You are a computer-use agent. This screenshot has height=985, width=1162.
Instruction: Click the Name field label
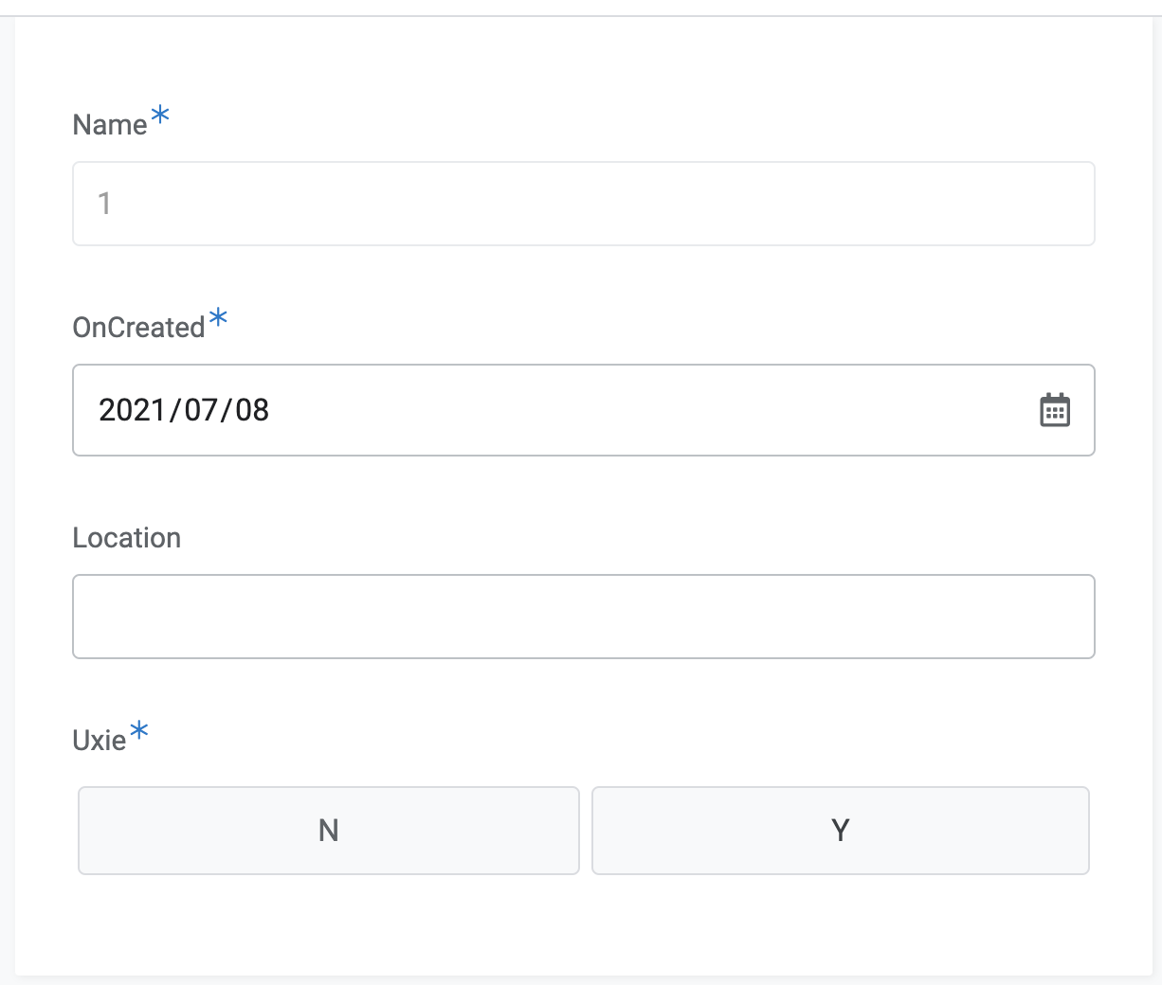click(110, 125)
